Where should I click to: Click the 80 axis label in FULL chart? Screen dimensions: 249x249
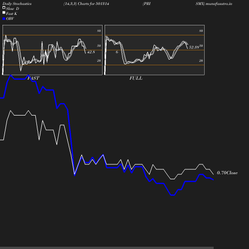pyautogui.click(x=201, y=31)
